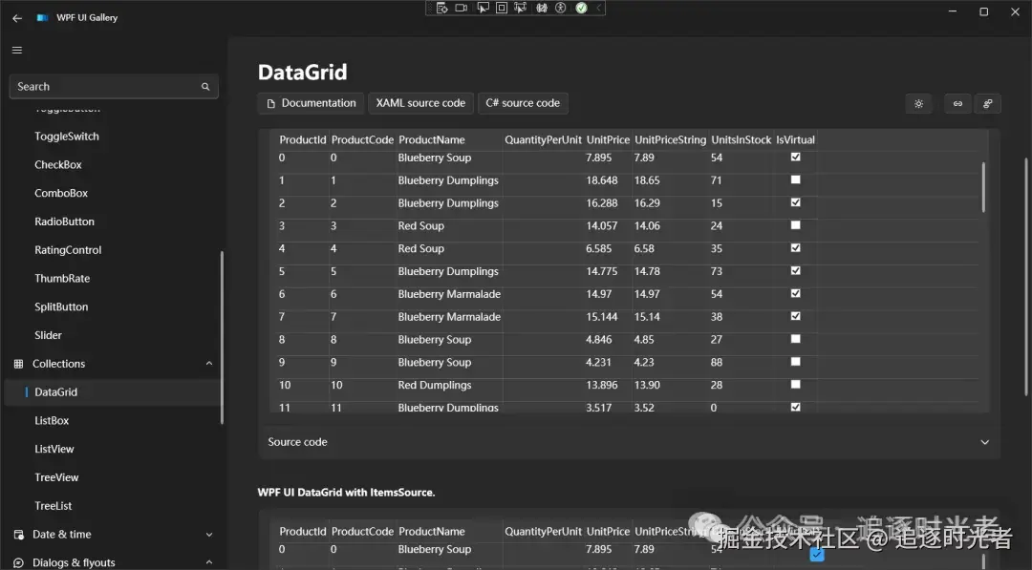Click accessibility scan debug icon
The image size is (1032, 570).
point(561,8)
